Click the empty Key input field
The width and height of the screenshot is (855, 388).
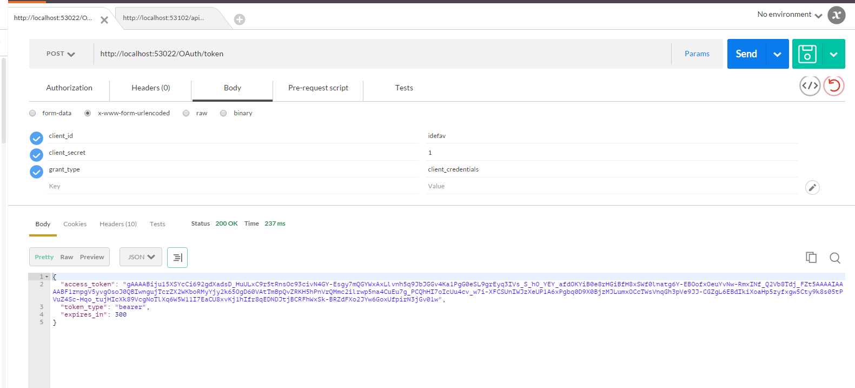[233, 186]
